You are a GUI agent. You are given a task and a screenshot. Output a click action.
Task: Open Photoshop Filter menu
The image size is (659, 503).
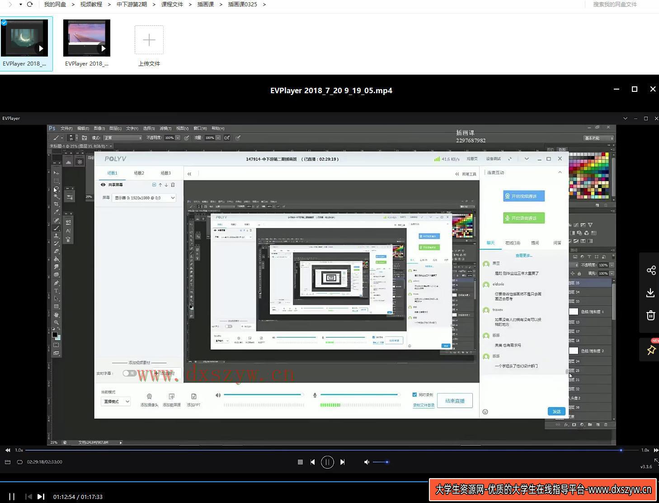click(165, 128)
